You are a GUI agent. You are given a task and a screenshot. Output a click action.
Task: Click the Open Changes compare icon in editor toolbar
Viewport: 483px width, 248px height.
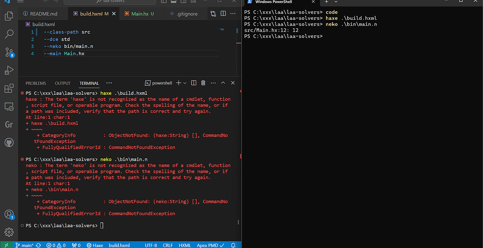click(213, 14)
